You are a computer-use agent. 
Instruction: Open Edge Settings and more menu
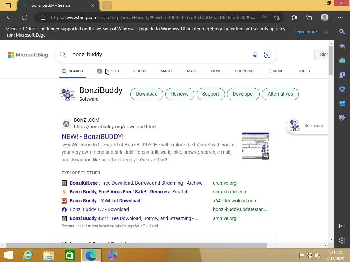(340, 17)
